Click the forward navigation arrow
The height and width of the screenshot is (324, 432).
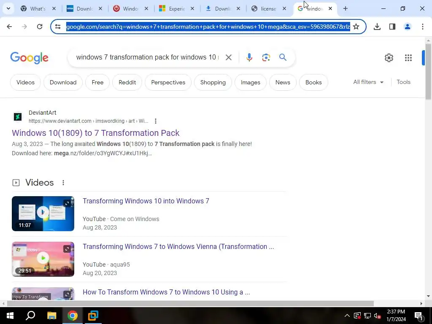click(24, 27)
